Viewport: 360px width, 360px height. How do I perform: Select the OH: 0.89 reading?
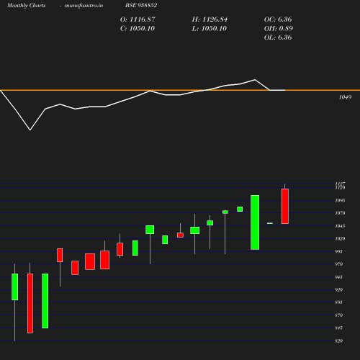pos(279,29)
